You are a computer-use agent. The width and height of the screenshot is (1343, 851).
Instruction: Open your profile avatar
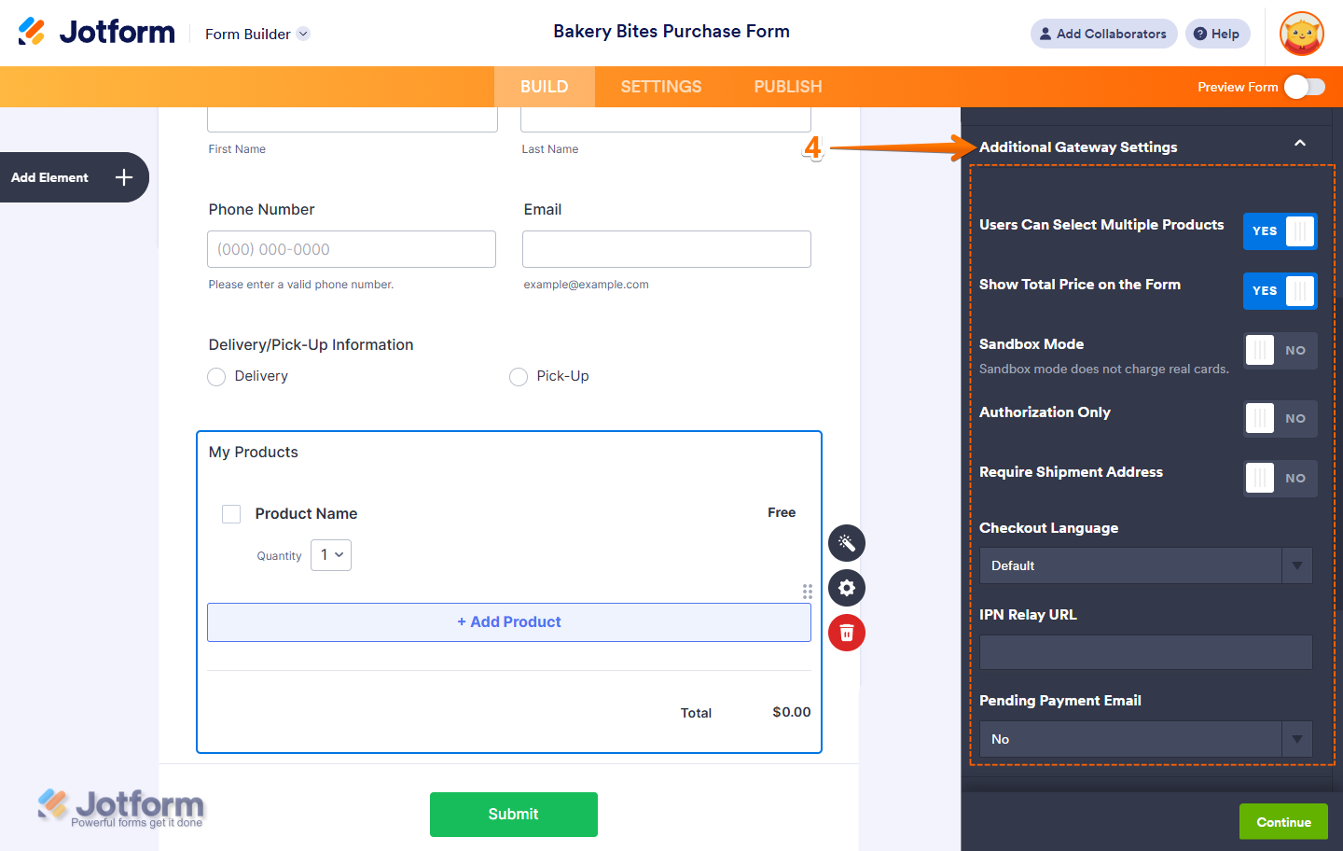click(x=1301, y=34)
